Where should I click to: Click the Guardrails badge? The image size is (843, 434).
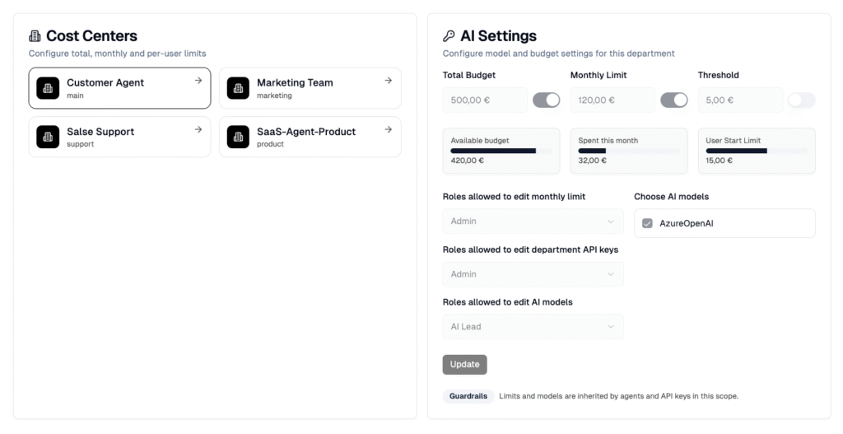pyautogui.click(x=468, y=396)
